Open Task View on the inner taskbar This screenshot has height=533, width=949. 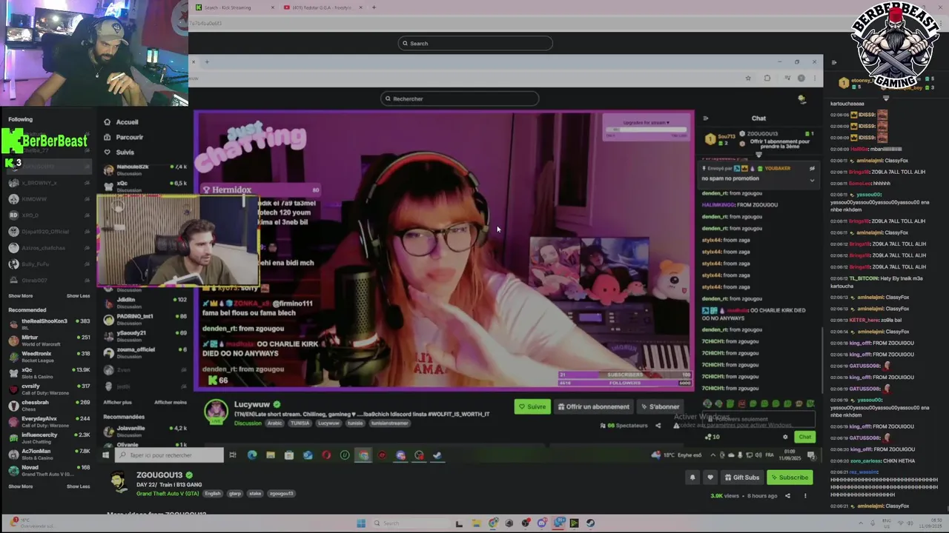pyautogui.click(x=233, y=455)
